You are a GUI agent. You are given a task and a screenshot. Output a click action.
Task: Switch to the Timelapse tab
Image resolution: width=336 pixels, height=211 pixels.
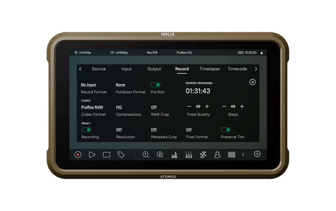(209, 69)
